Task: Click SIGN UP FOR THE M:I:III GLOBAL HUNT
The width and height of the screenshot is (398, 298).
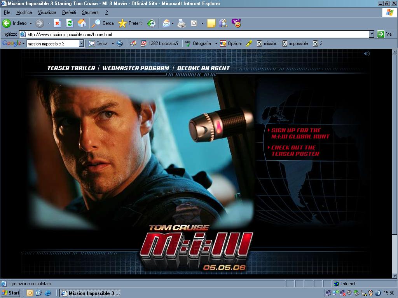Action: tap(300, 133)
